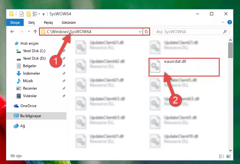Click the pin icon beside Belgeler
Image resolution: width=240 pixels, height=164 pixels.
pos(64,66)
